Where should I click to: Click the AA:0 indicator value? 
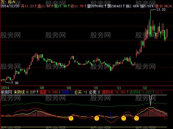[159, 92]
